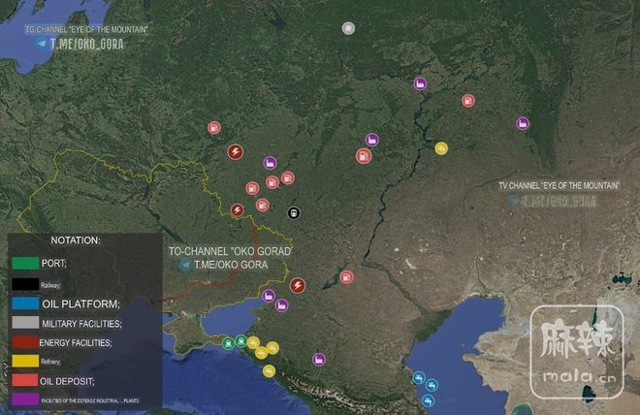Select the purple defense industrial legend swatch
Screen dimensions: 640x415
tap(26, 399)
